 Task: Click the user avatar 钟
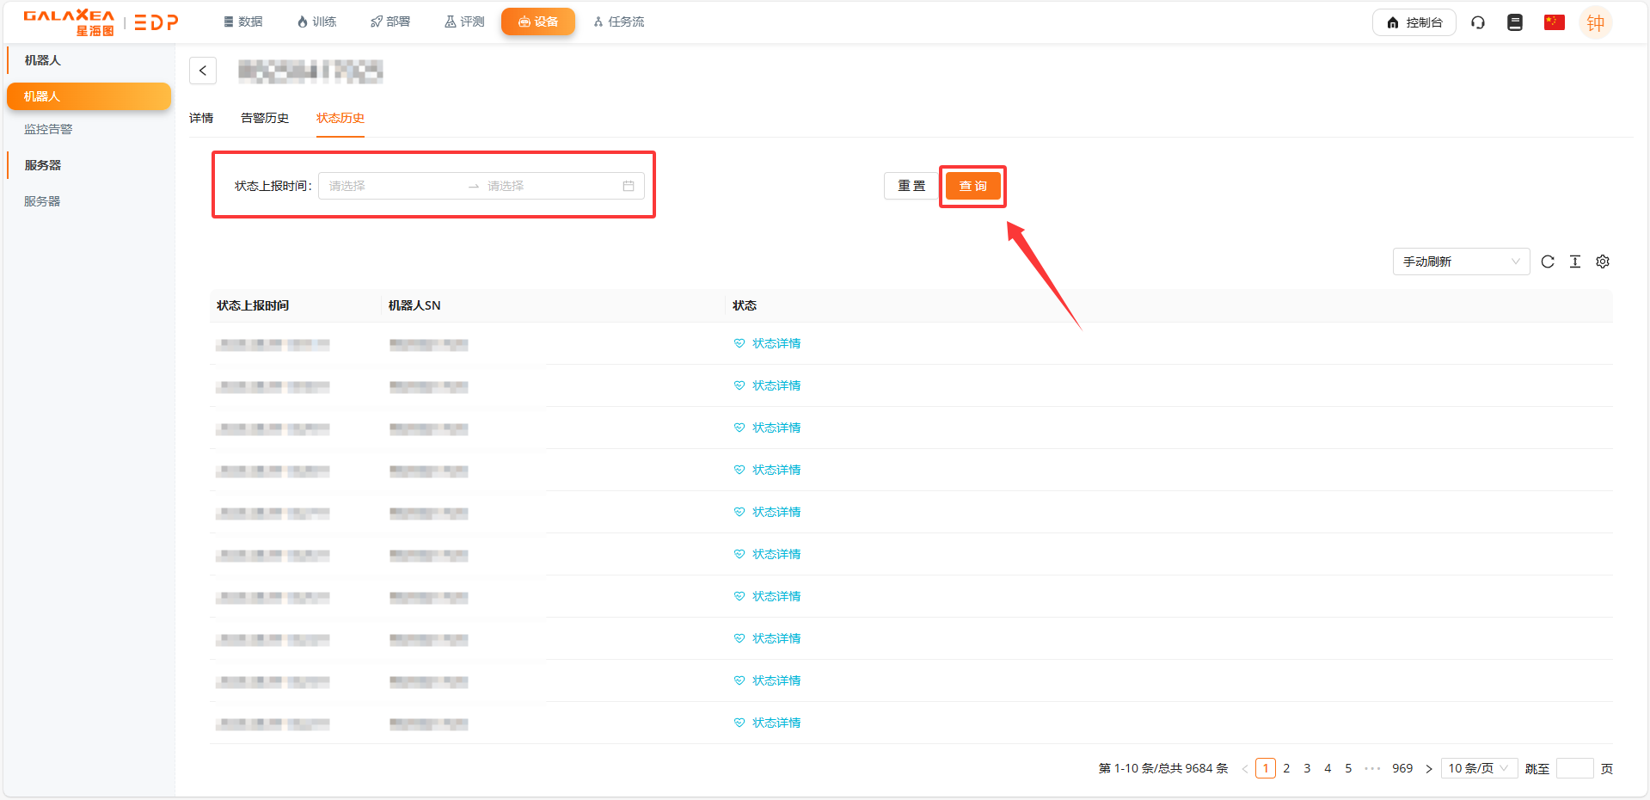(1595, 23)
